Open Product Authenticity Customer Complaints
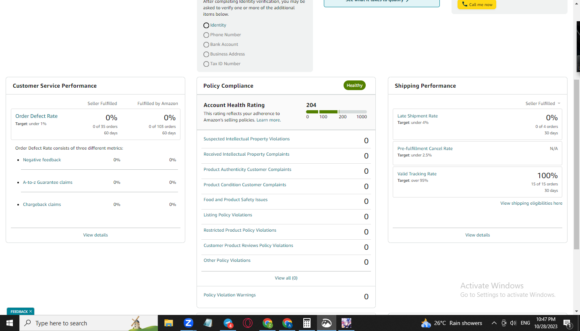The image size is (580, 331). pos(247,169)
